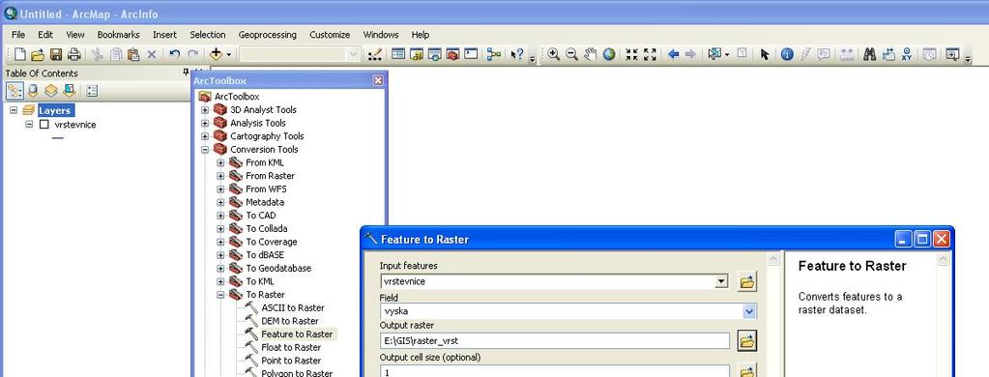Viewport: 989px width, 377px height.
Task: Select the Zoom Out tool
Action: point(571,54)
